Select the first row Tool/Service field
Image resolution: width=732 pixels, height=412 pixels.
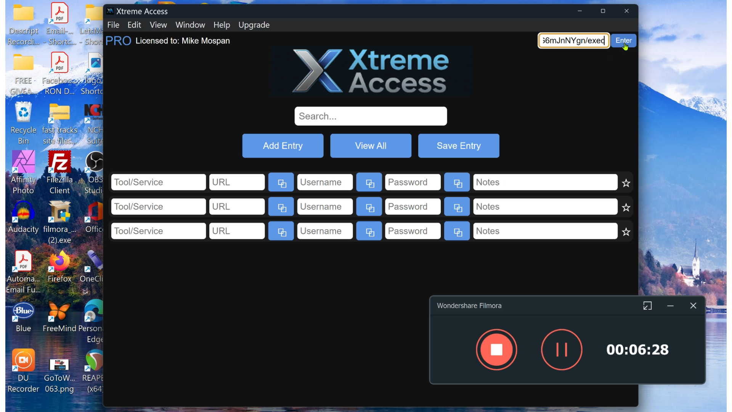point(159,182)
